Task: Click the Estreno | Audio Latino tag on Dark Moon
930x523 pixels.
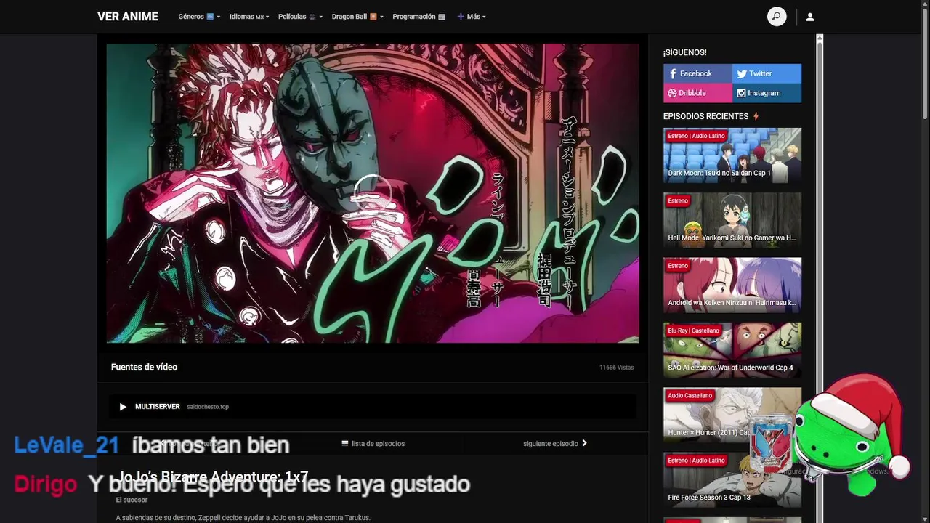Action: (696, 136)
